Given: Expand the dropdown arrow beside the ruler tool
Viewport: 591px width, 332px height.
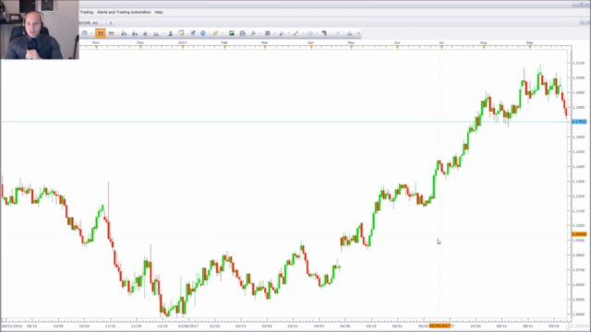Looking at the screenshot, I should click(223, 33).
